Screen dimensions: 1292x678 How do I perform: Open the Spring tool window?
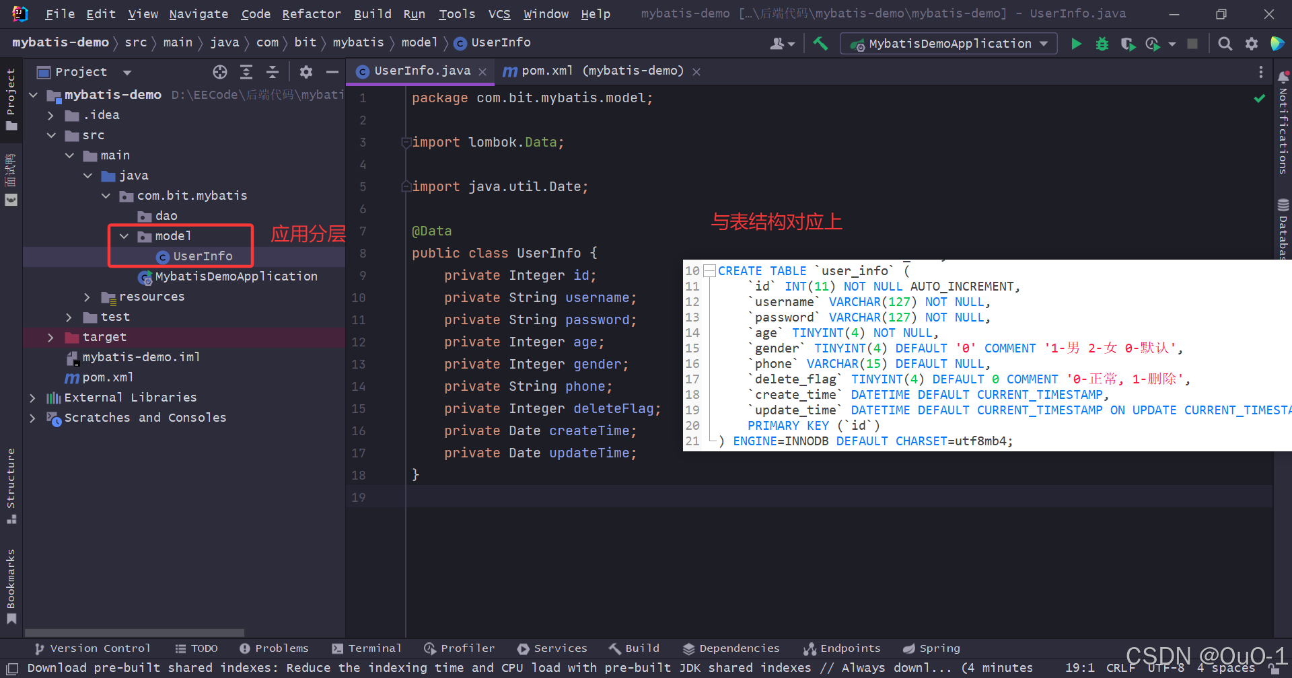(932, 648)
